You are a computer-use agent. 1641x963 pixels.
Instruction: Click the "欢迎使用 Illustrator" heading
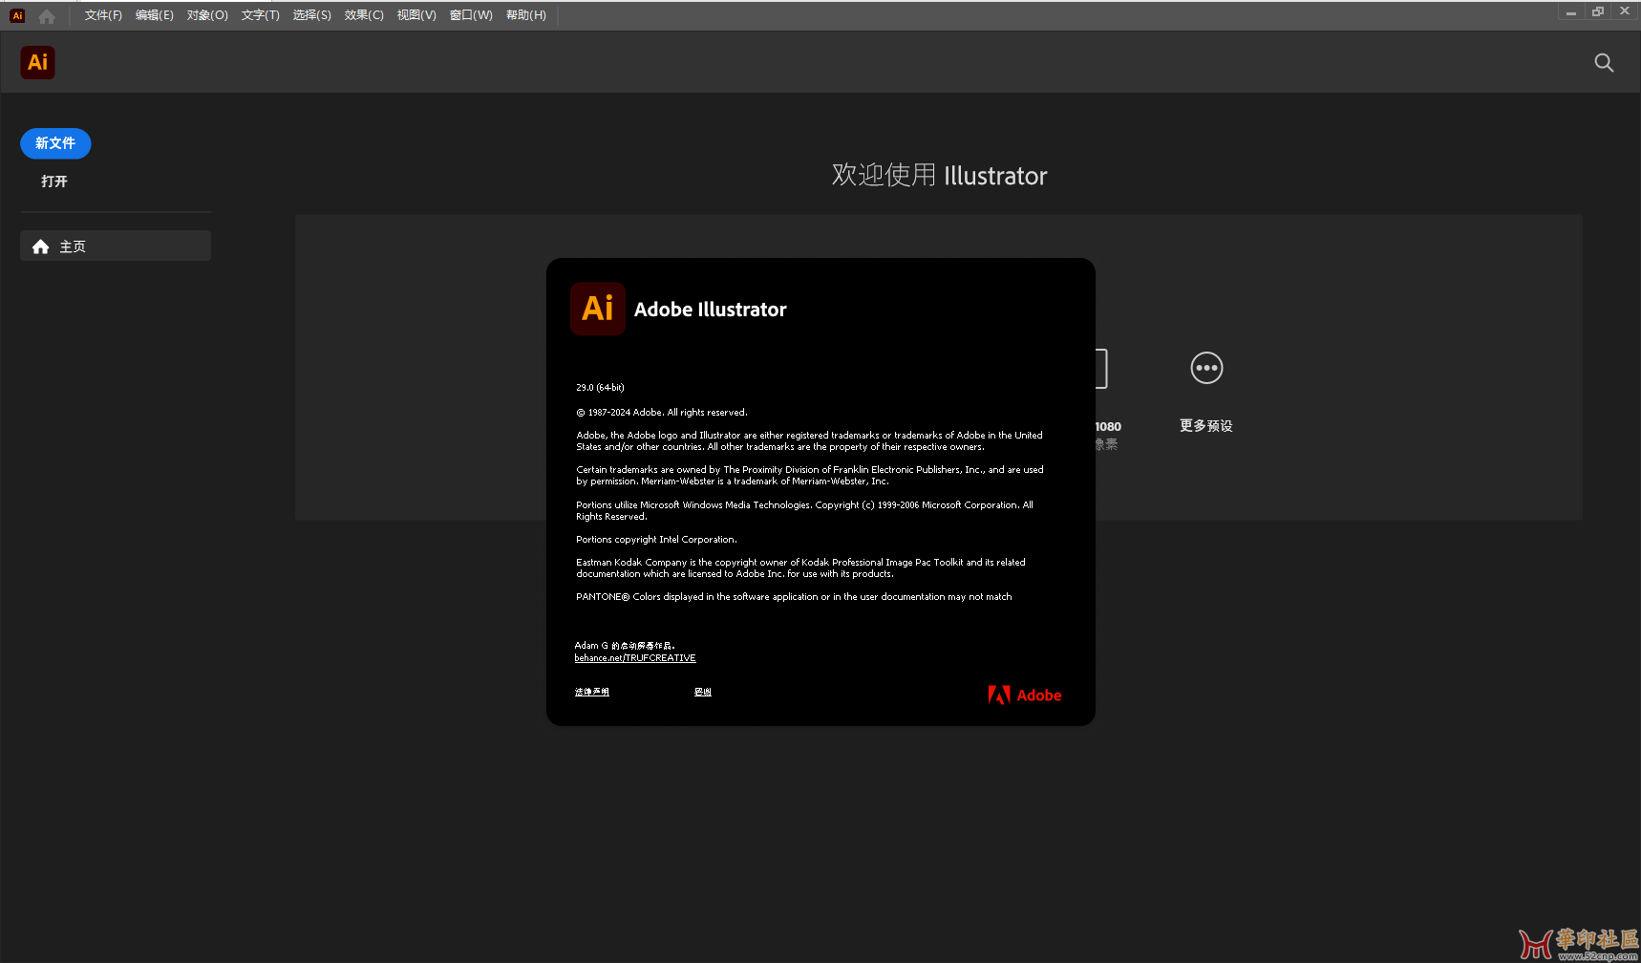click(939, 176)
